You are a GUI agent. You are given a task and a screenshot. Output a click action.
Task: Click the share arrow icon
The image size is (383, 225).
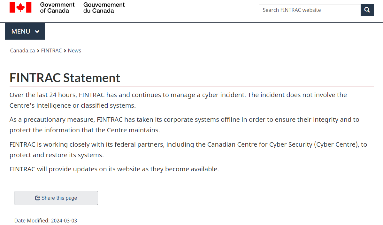(37, 198)
